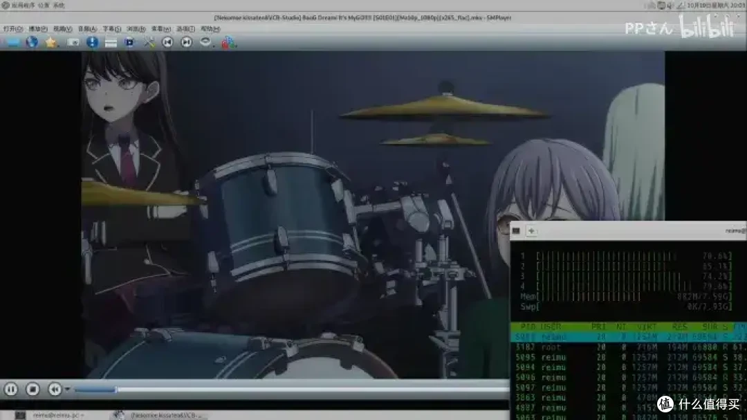Open the 视频(V) menu
This screenshot has height=420, width=747.
click(62, 29)
